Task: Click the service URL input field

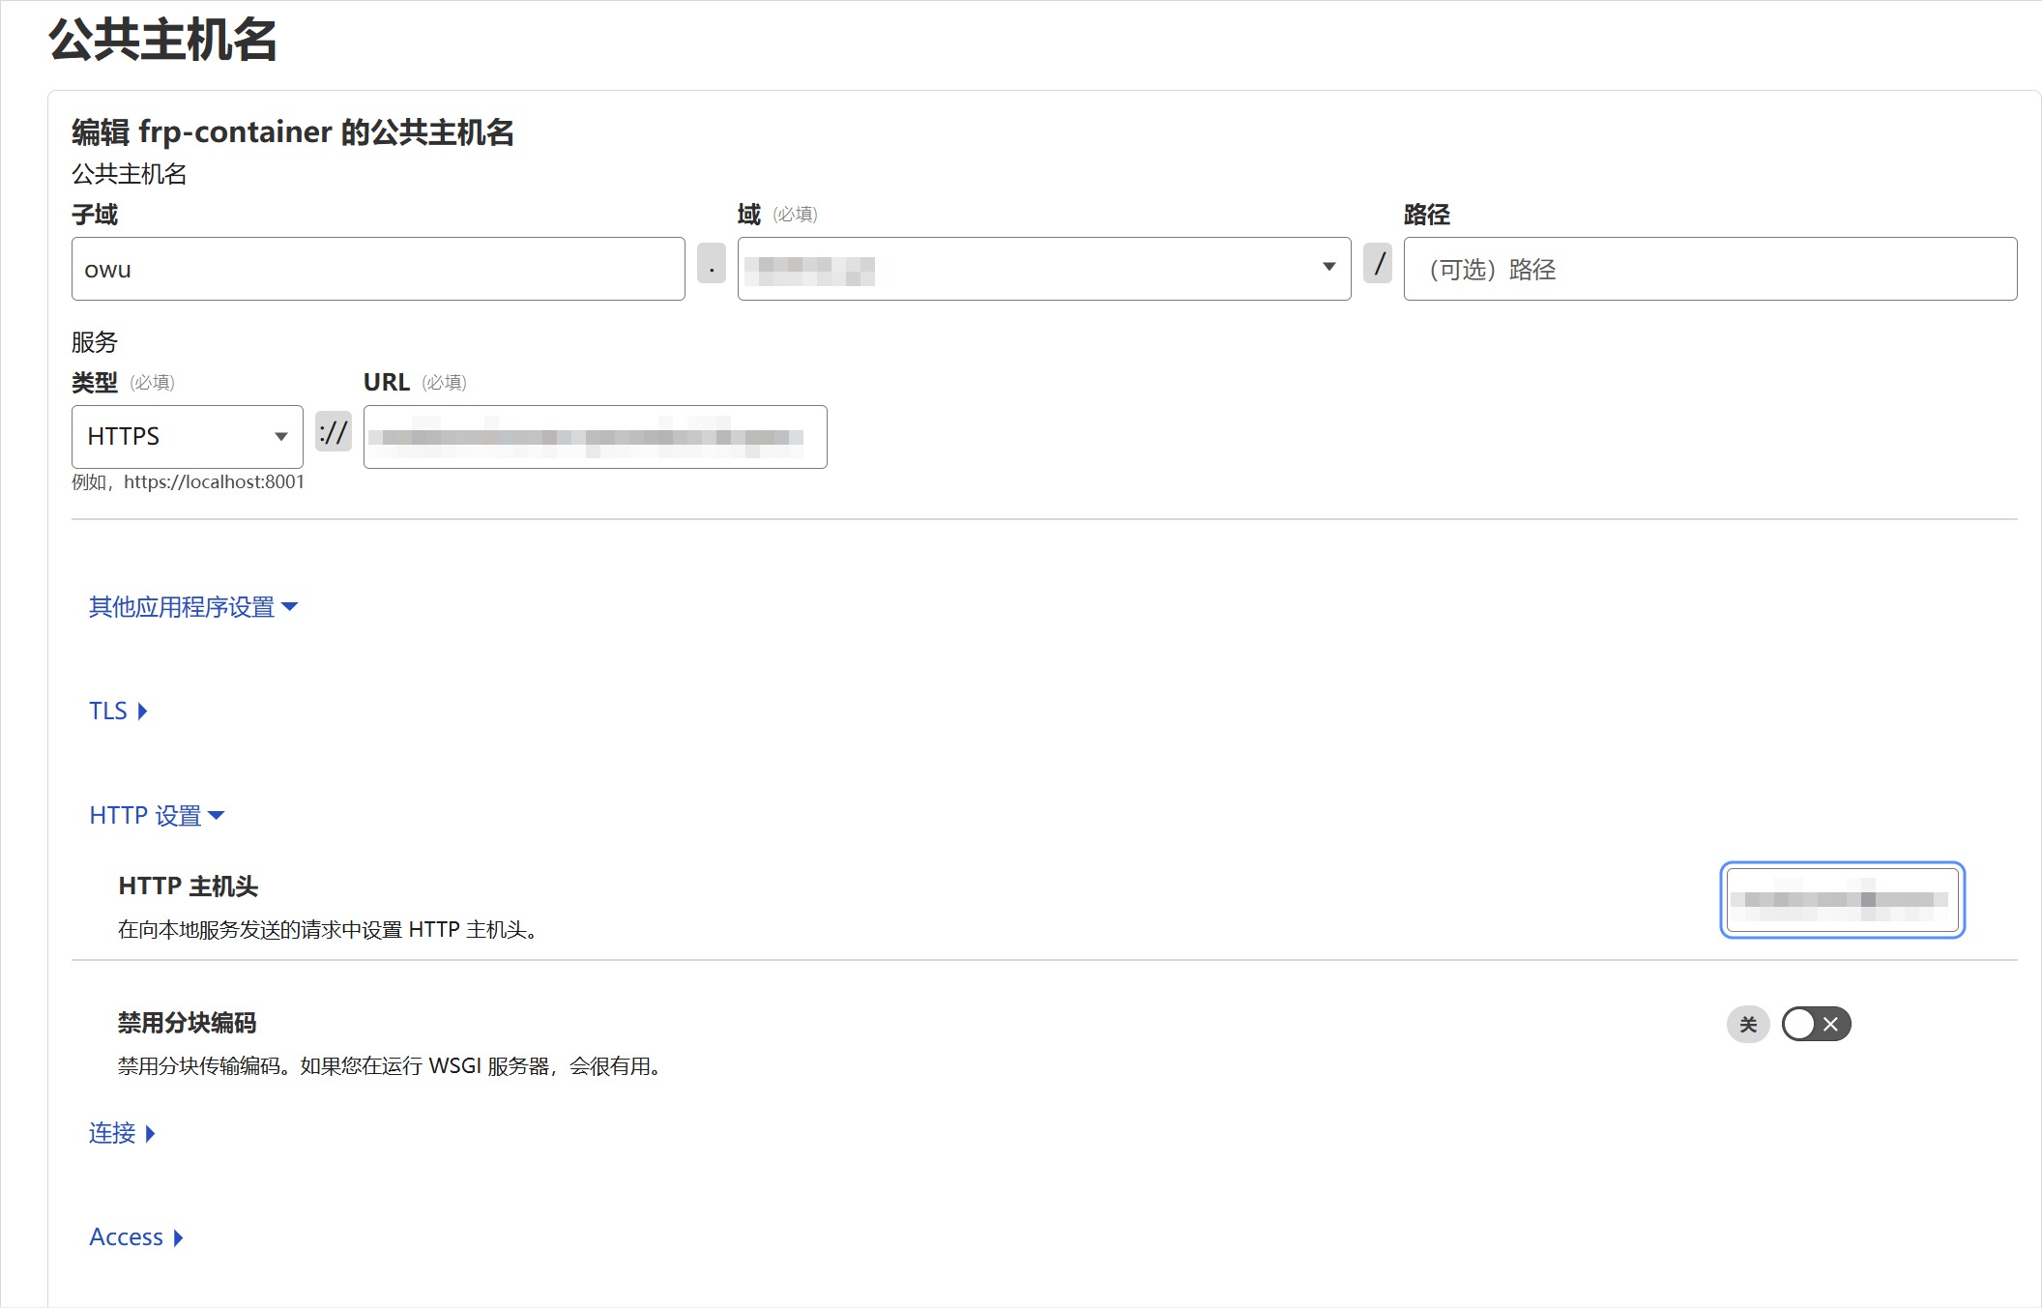Action: click(x=595, y=437)
